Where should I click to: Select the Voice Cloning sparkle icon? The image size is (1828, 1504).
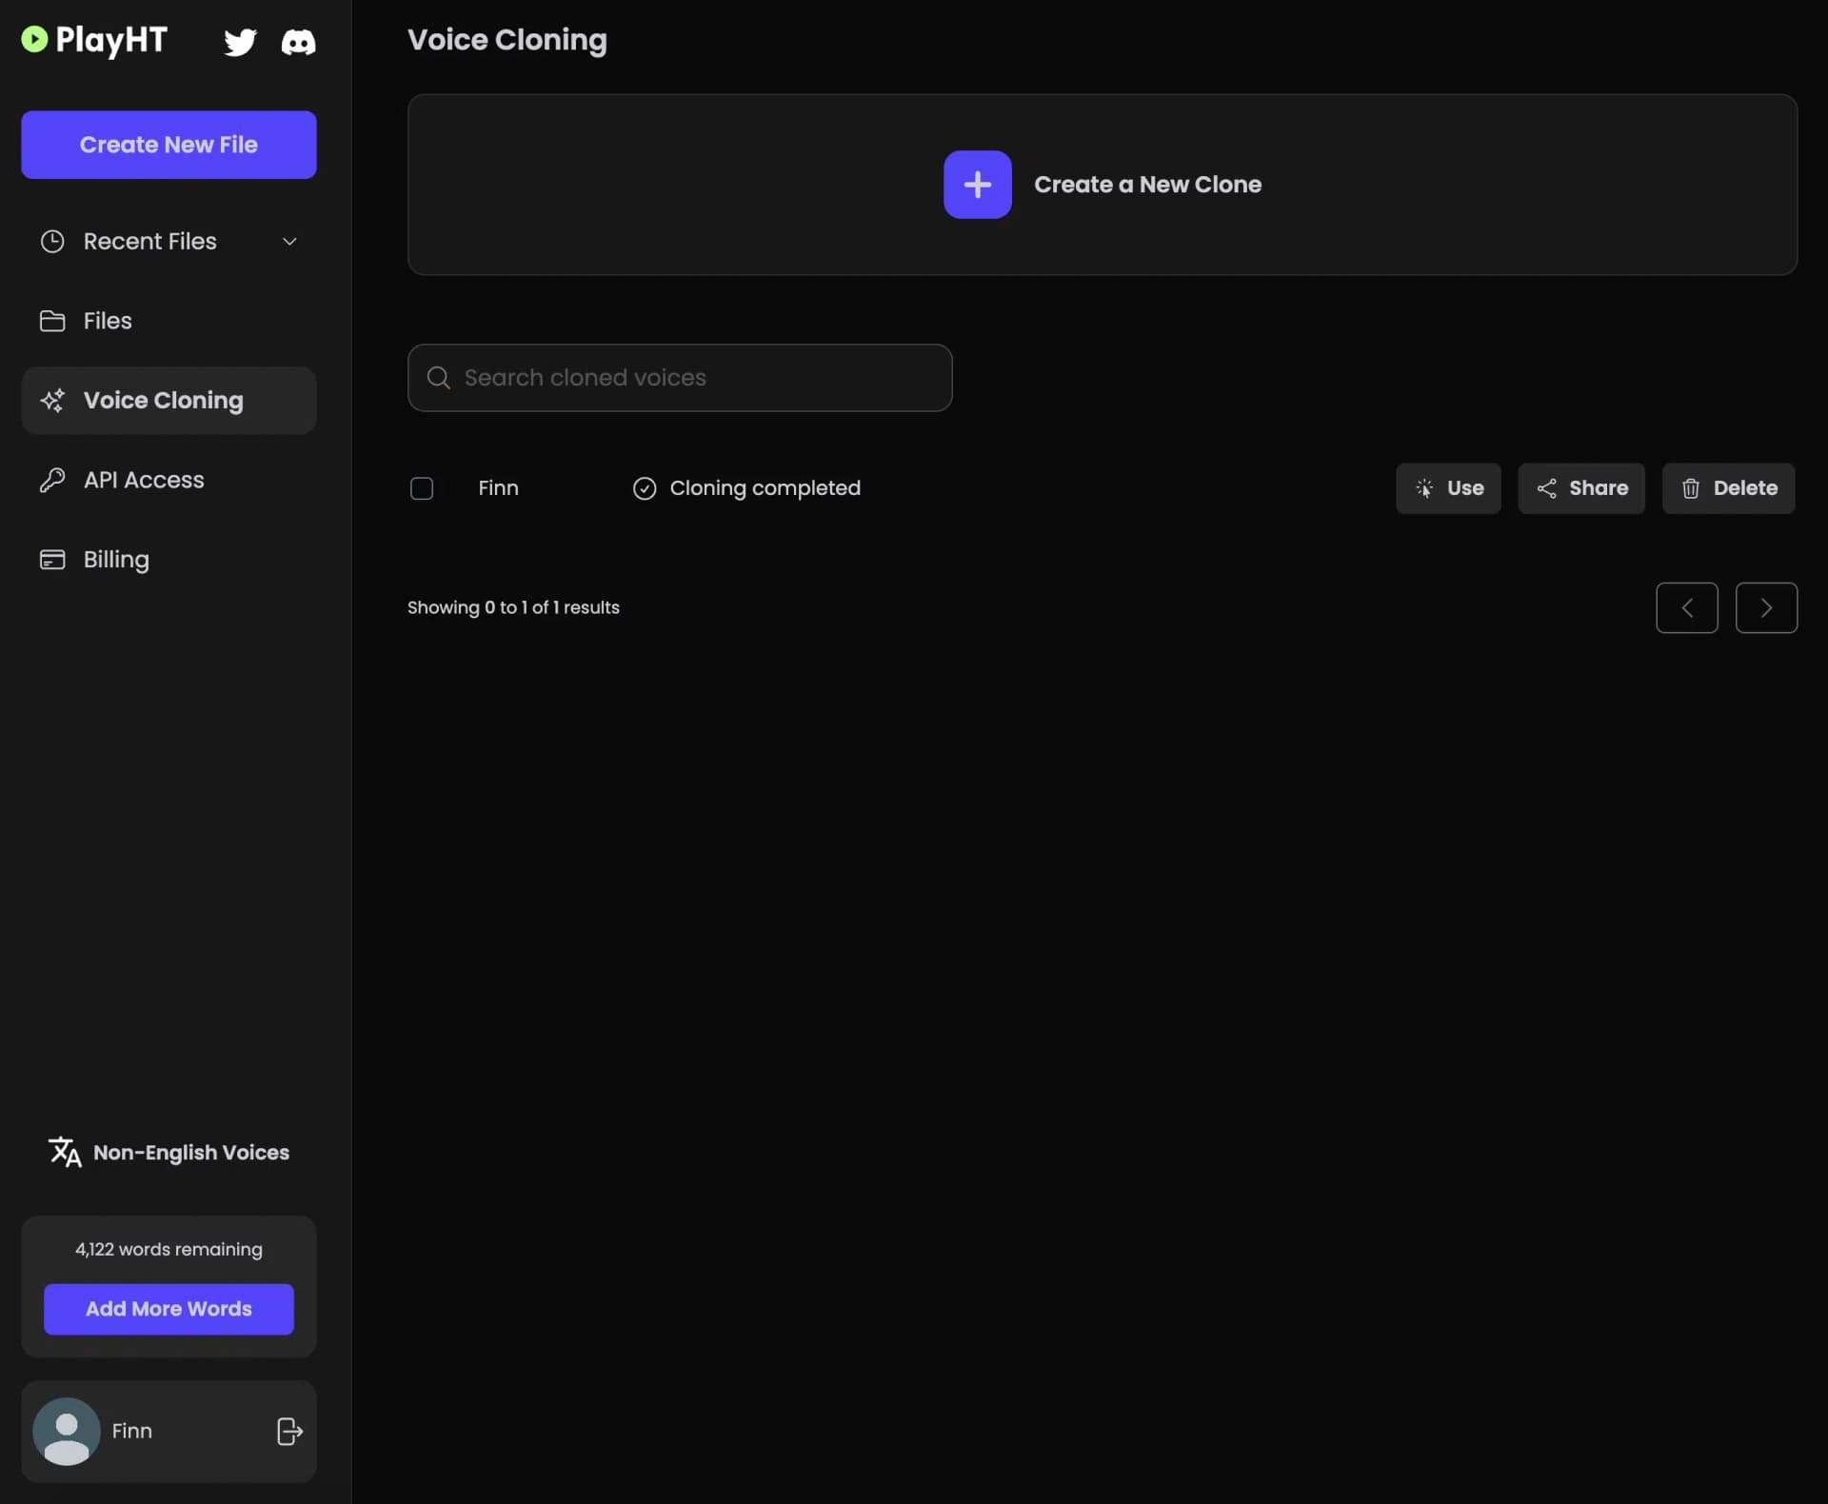tap(52, 400)
